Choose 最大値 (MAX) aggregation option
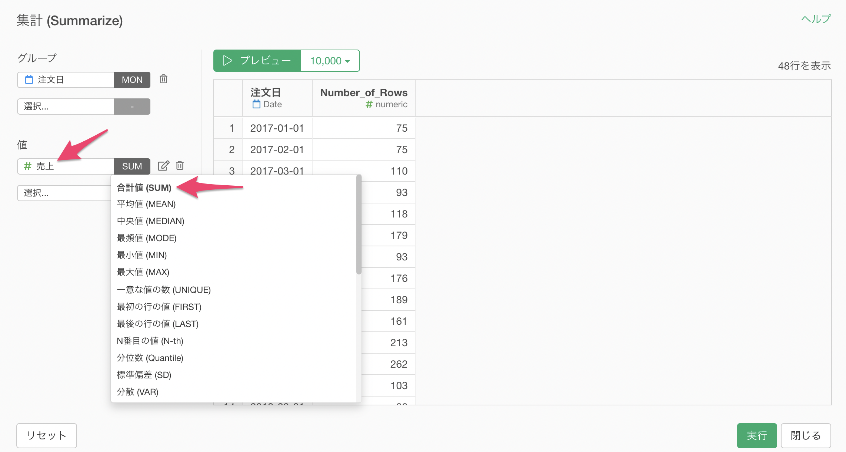This screenshot has width=846, height=452. pos(143,272)
